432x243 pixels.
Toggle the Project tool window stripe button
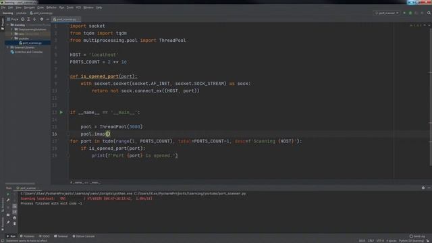coord(3,24)
